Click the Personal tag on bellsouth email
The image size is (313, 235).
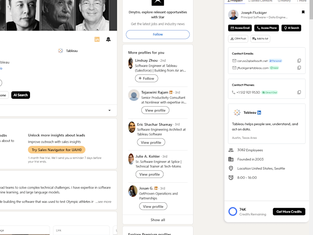(x=276, y=61)
